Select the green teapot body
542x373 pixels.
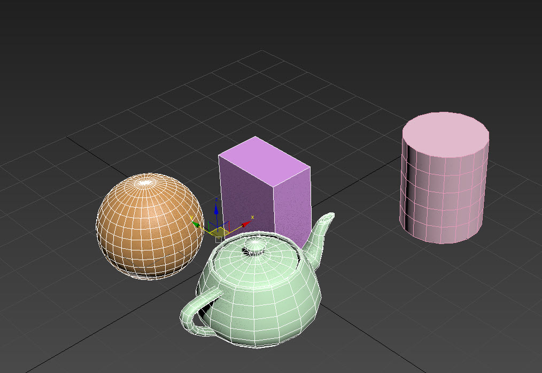(x=258, y=291)
